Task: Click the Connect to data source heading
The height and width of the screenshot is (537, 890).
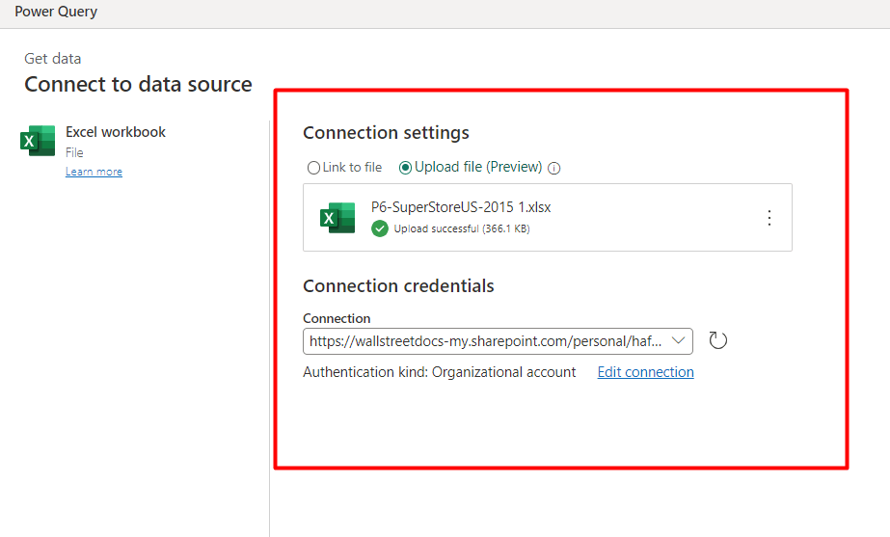Action: pos(138,85)
